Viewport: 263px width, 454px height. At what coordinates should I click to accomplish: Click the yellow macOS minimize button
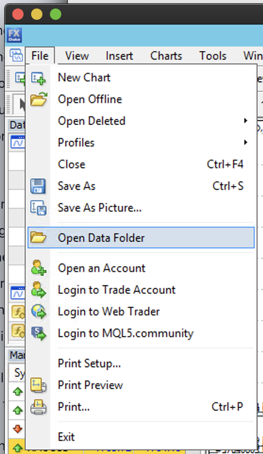tap(37, 14)
